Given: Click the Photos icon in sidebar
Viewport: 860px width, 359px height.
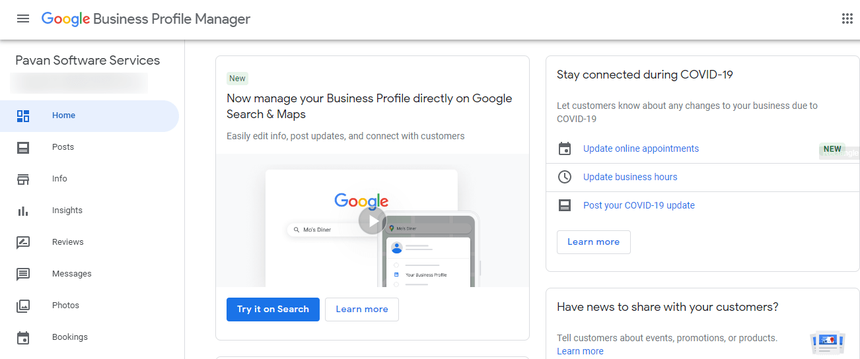Looking at the screenshot, I should (x=23, y=306).
